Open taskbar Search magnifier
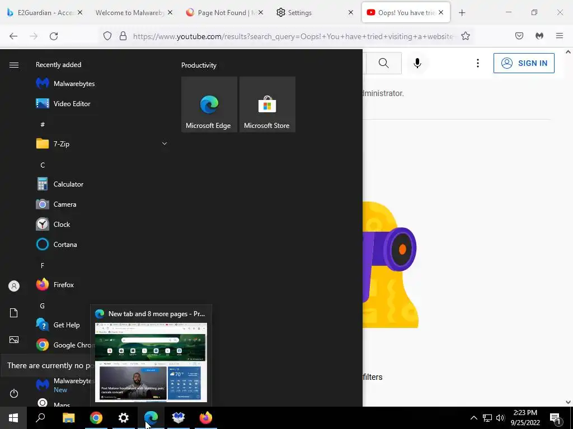This screenshot has height=429, width=573. click(40, 418)
